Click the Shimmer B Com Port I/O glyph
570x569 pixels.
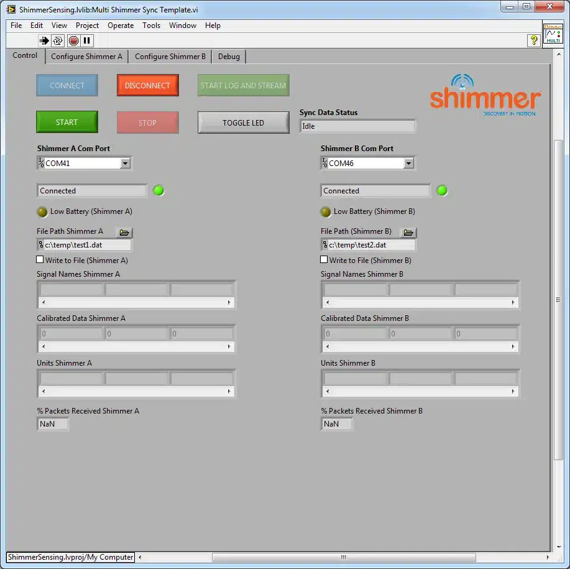[x=324, y=163]
